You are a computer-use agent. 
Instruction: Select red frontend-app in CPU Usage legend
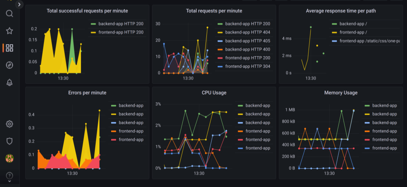(x=258, y=140)
